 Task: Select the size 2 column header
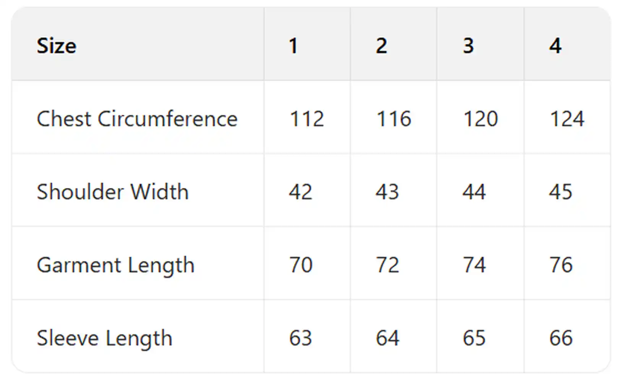pyautogui.click(x=381, y=46)
